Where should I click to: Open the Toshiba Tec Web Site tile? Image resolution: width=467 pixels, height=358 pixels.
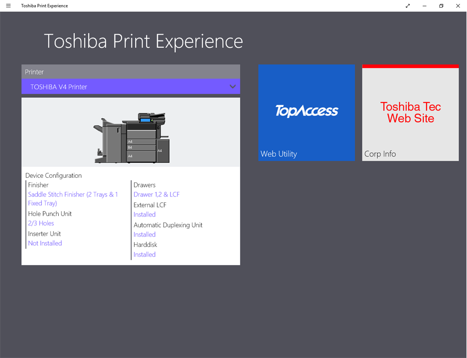(410, 112)
